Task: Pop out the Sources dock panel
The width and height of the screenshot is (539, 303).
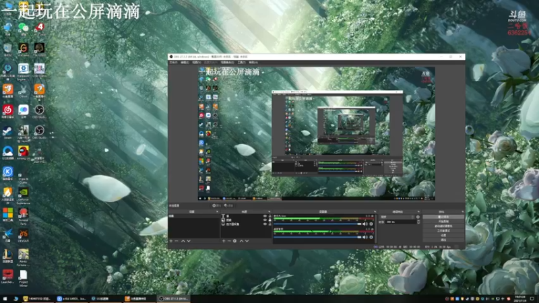Action: tap(269, 211)
